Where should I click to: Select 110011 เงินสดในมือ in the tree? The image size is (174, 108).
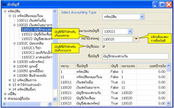tap(32, 20)
